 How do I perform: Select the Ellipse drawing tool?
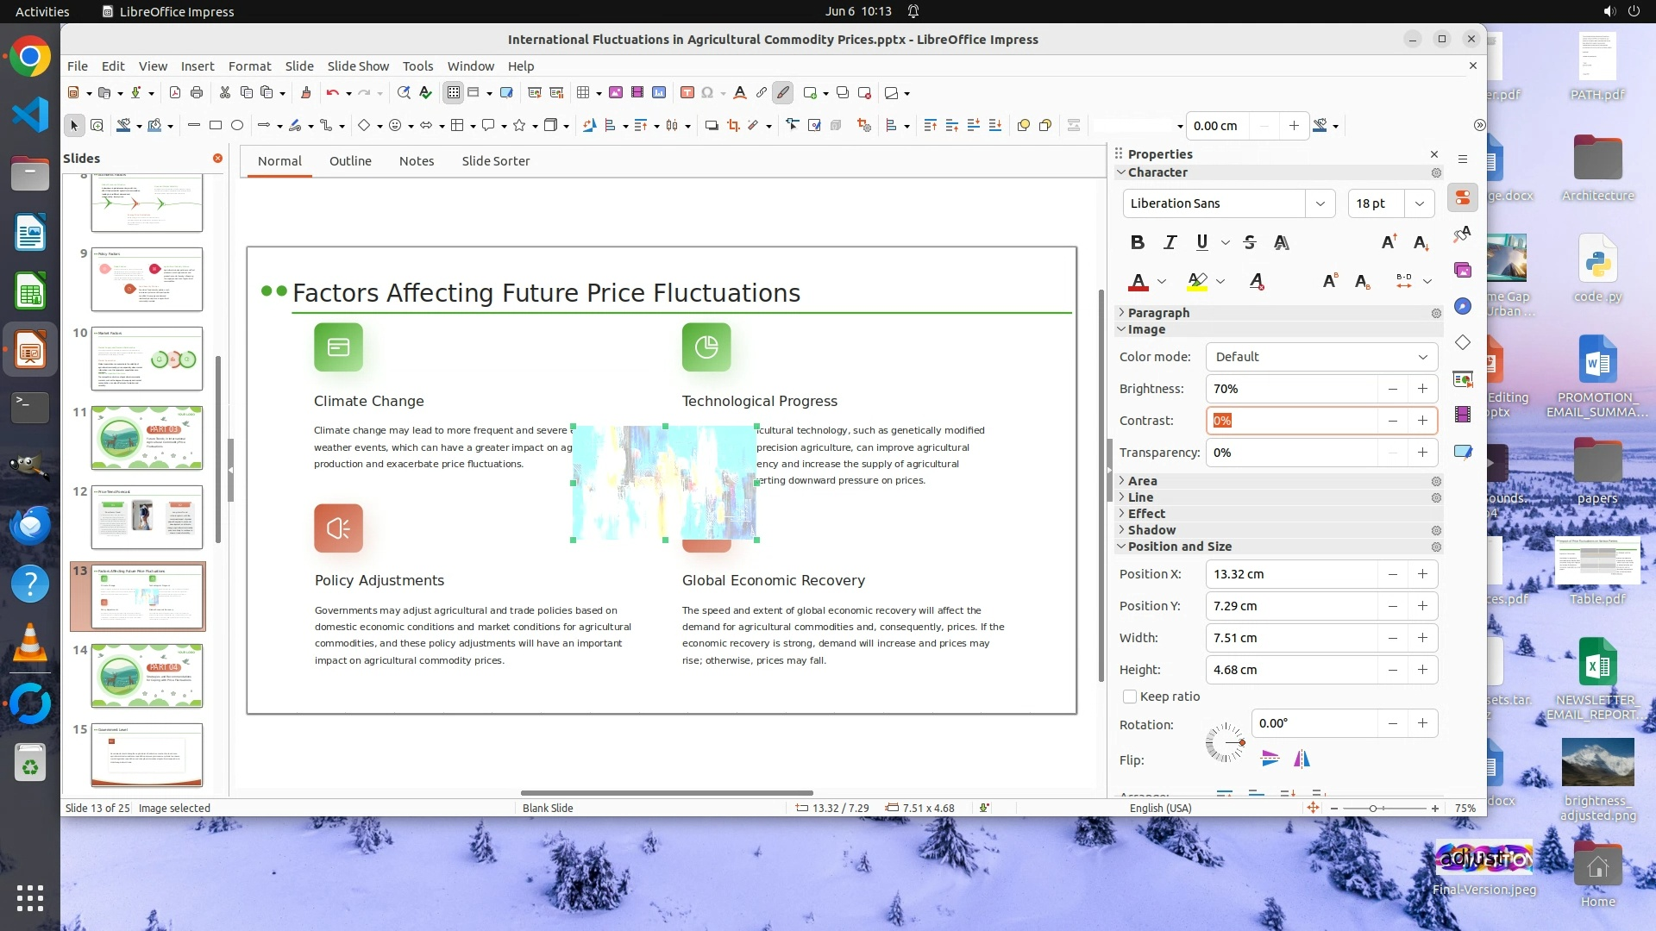237,126
